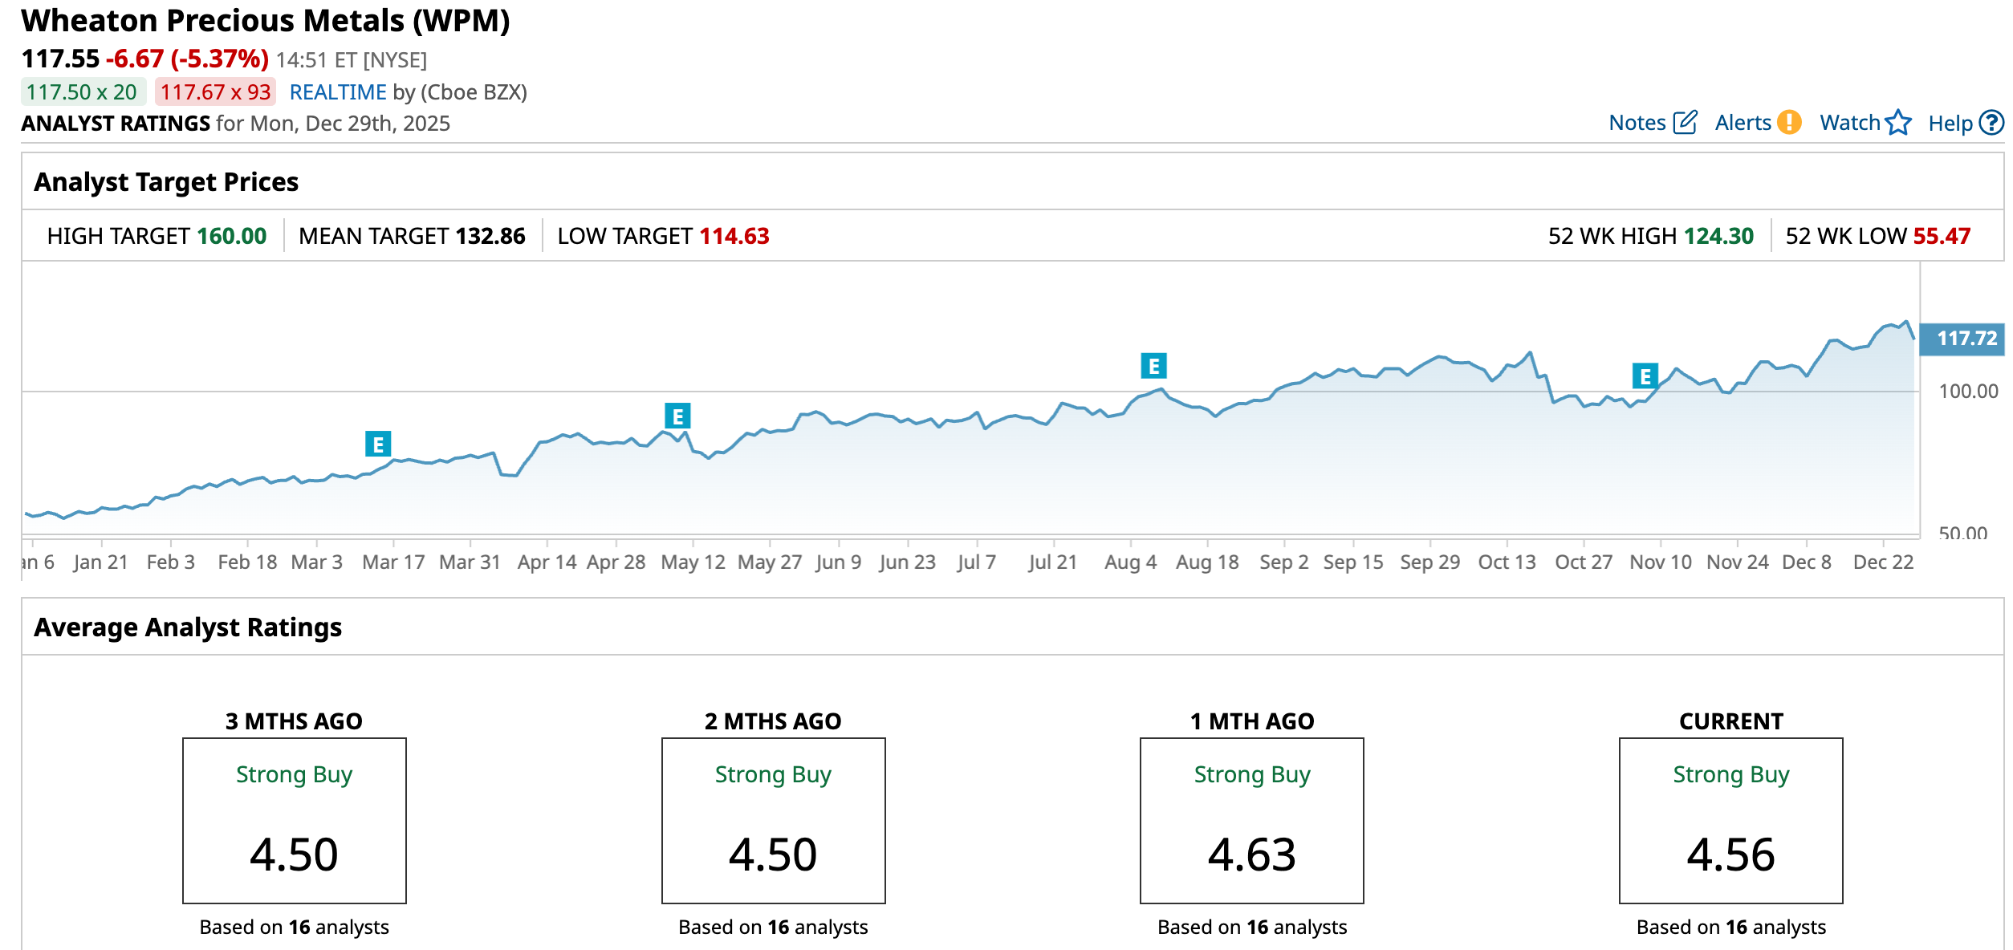The height and width of the screenshot is (950, 2013).
Task: Select the 3 Mths Ago 4.50 rating box
Action: (294, 820)
